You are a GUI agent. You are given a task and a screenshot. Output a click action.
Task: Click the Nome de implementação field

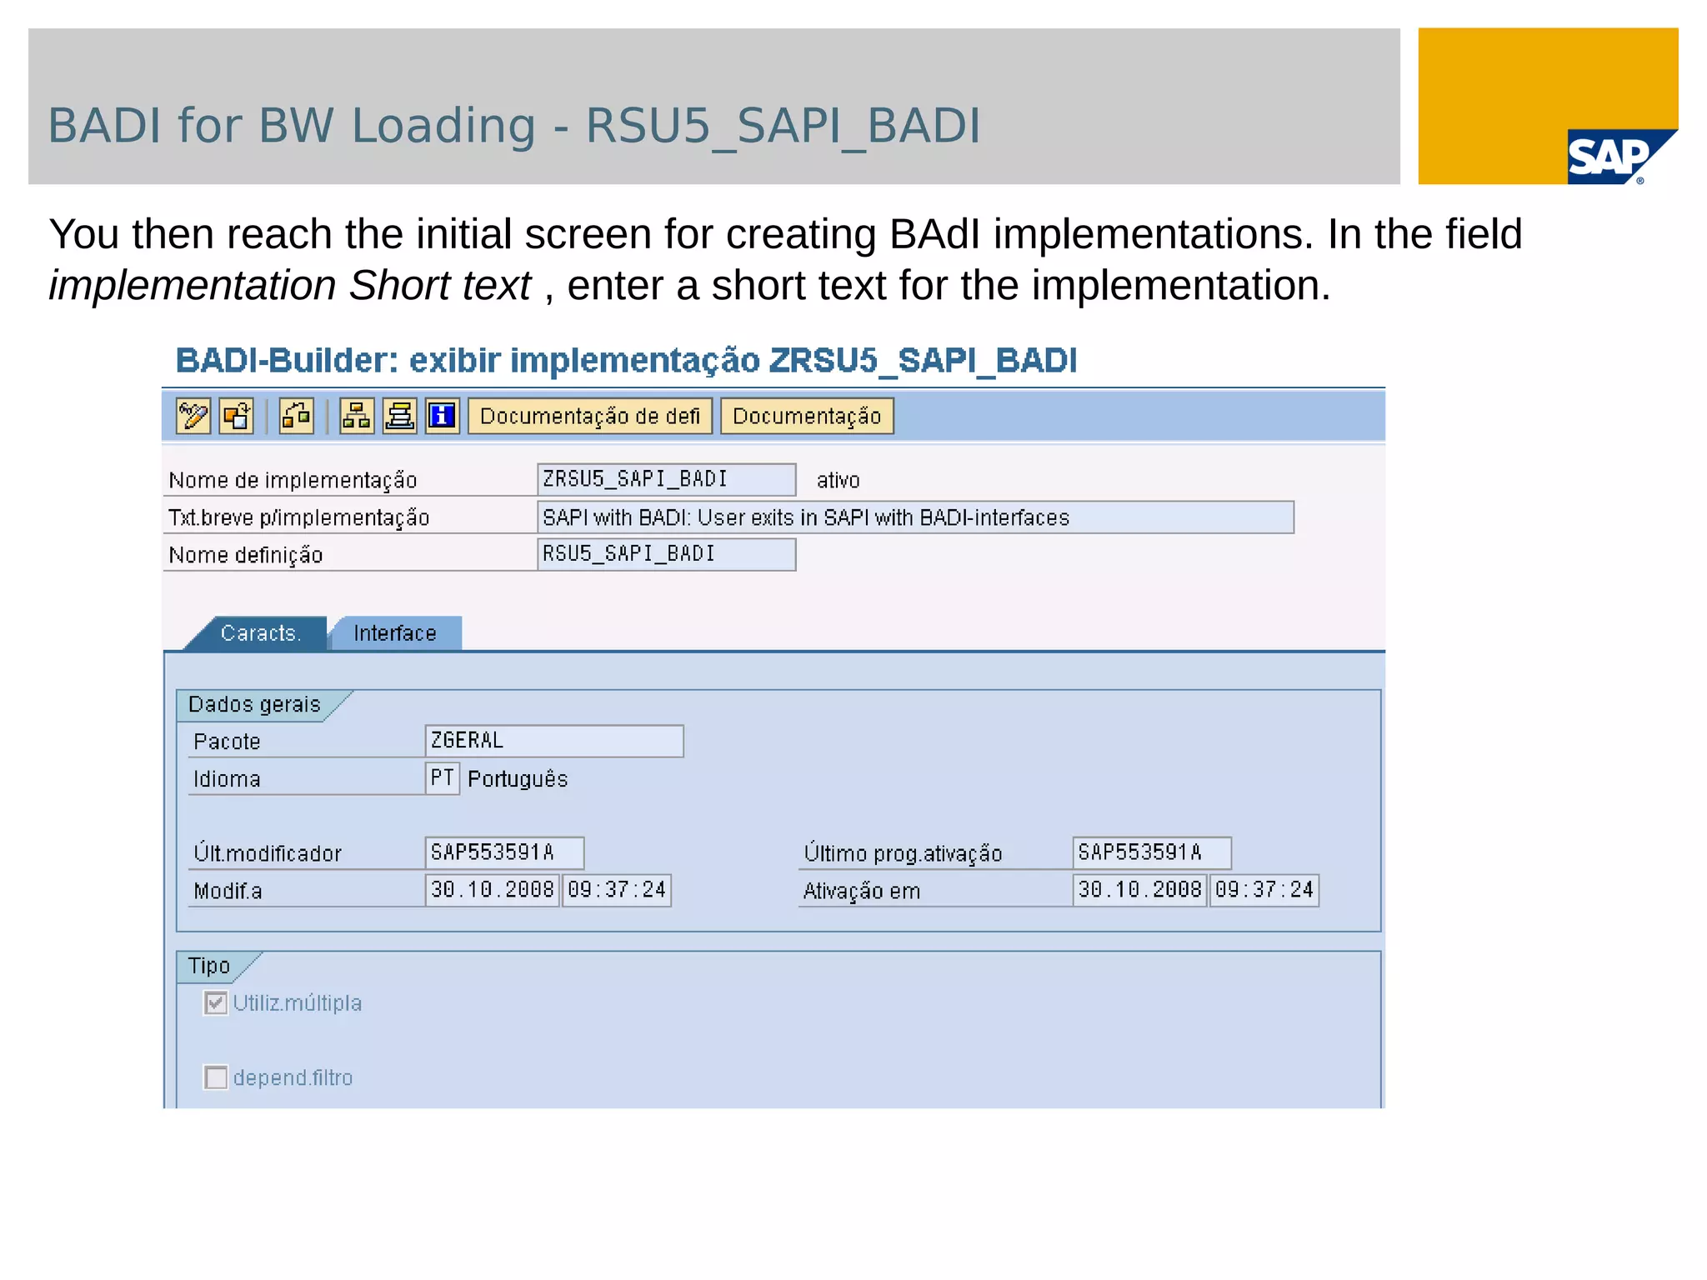[667, 479]
